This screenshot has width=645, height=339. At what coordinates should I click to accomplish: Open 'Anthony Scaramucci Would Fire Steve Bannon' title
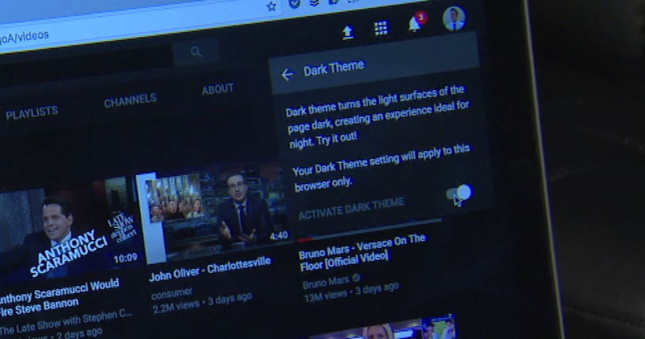pos(59,298)
